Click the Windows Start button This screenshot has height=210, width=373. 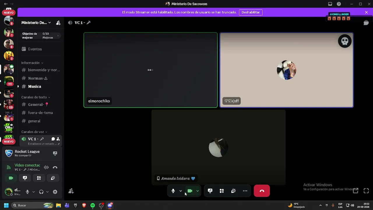pyautogui.click(x=6, y=205)
